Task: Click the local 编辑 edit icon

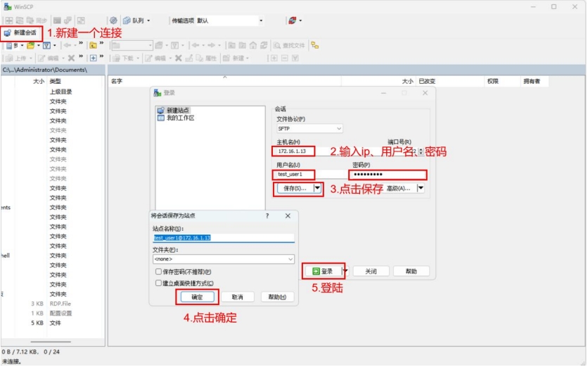Action: pos(49,58)
